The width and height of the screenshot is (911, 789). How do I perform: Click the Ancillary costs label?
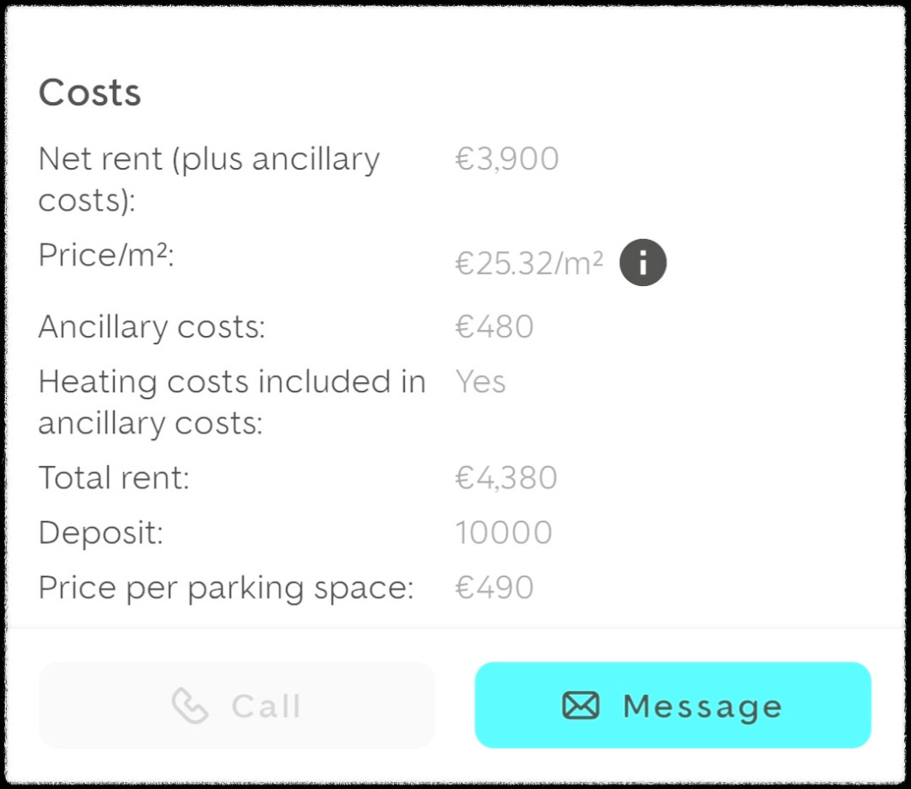coord(152,327)
